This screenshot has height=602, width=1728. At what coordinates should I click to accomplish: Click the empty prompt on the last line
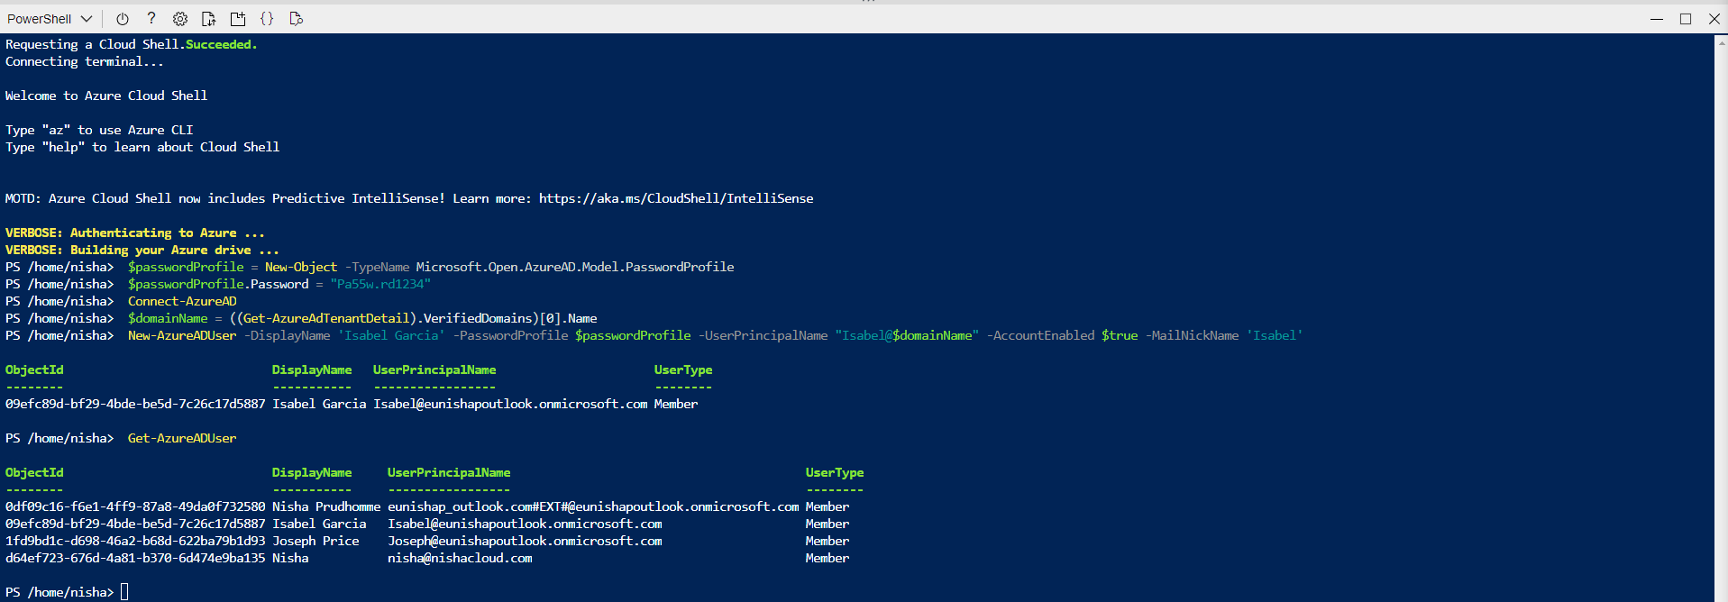click(x=124, y=592)
